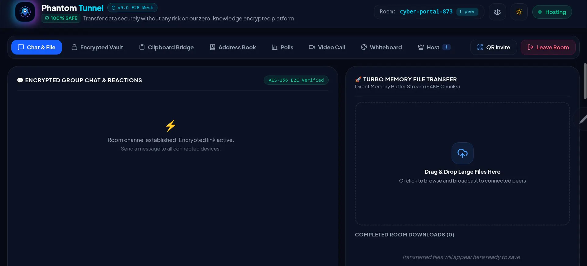587x266 pixels.
Task: Click the 100% SAFE badge
Action: coord(61,18)
